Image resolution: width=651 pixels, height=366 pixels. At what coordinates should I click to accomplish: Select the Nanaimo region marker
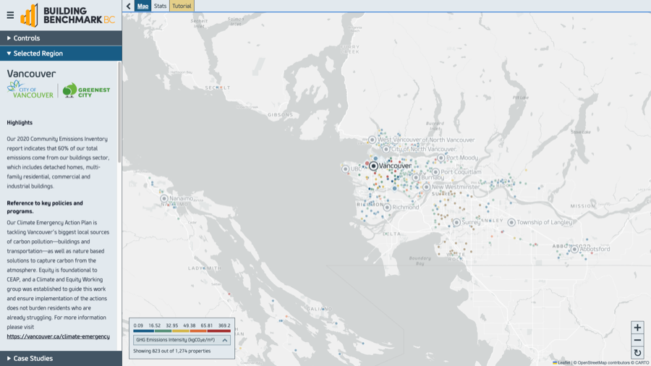click(164, 198)
